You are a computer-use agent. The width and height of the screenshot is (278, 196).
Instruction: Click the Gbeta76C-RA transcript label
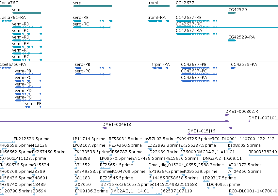pos(13,18)
